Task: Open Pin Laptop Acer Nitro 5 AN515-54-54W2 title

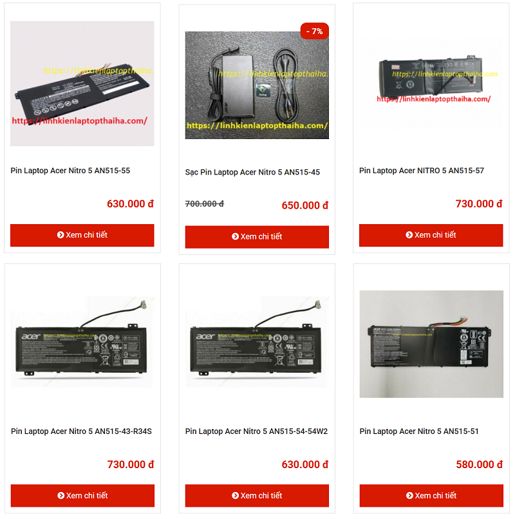Action: (x=256, y=431)
